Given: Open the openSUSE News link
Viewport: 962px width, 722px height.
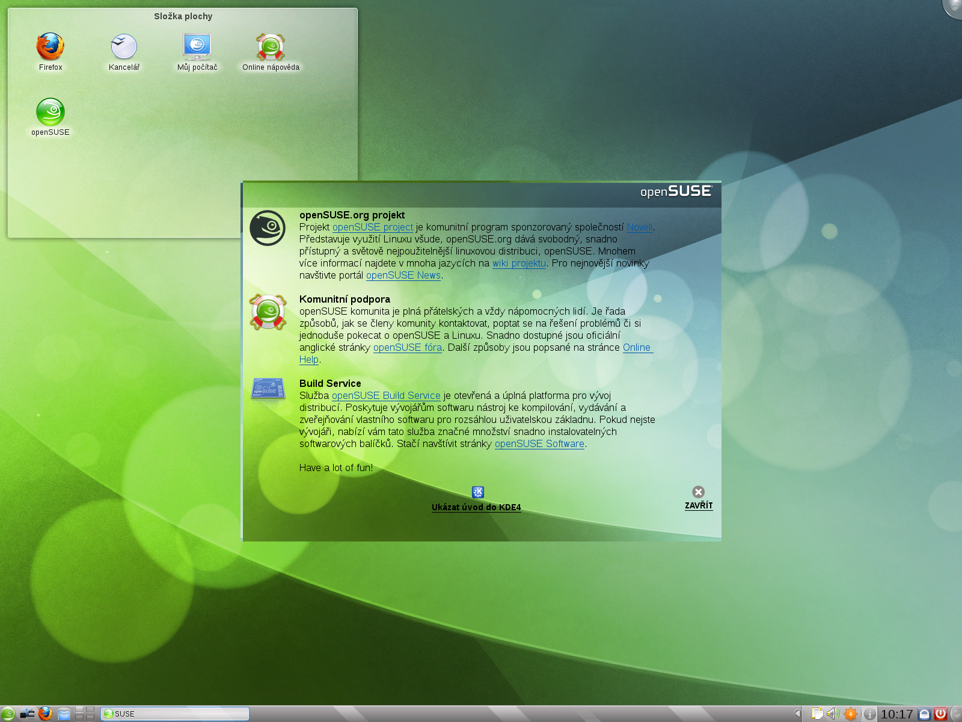Looking at the screenshot, I should pos(403,276).
